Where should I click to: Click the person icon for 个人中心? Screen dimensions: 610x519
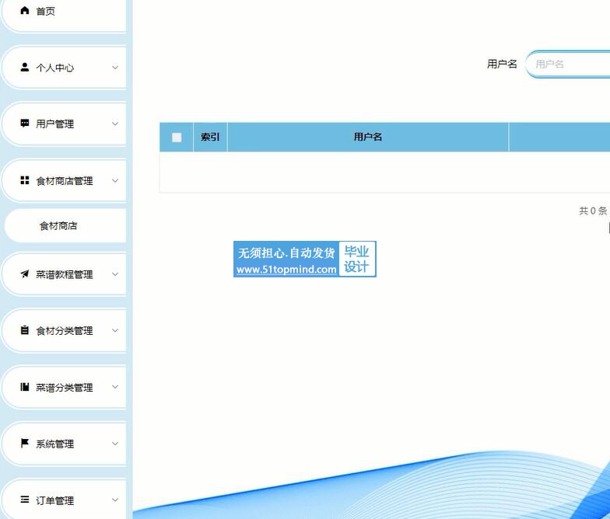point(25,67)
